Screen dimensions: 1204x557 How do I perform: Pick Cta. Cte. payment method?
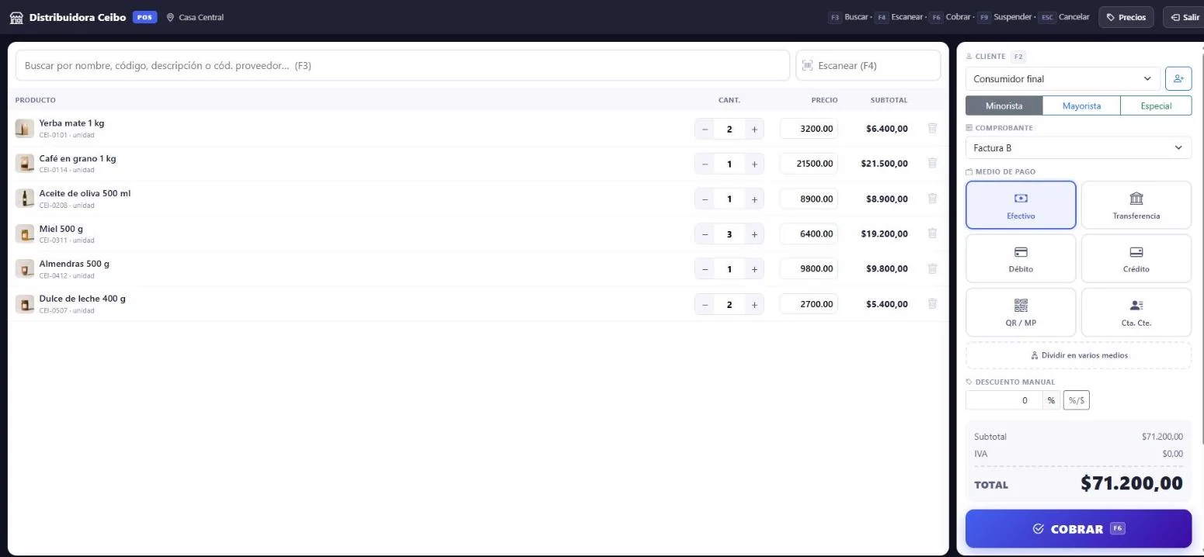pos(1136,313)
